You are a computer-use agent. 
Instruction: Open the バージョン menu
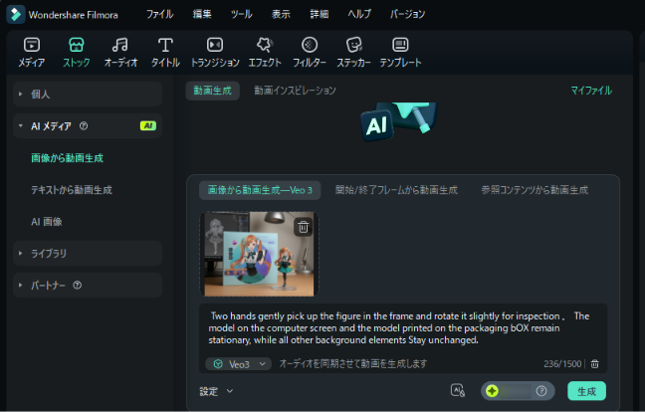coord(407,14)
